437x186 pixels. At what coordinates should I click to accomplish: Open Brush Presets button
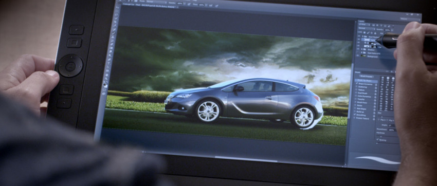(x=367, y=76)
